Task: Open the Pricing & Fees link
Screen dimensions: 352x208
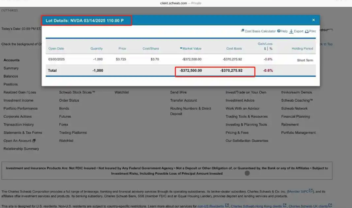Action: point(237,132)
